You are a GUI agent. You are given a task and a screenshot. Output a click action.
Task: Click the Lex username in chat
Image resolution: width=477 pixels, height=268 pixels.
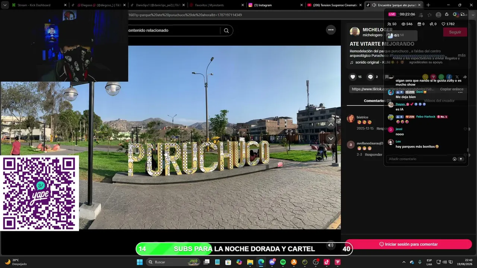(x=398, y=141)
